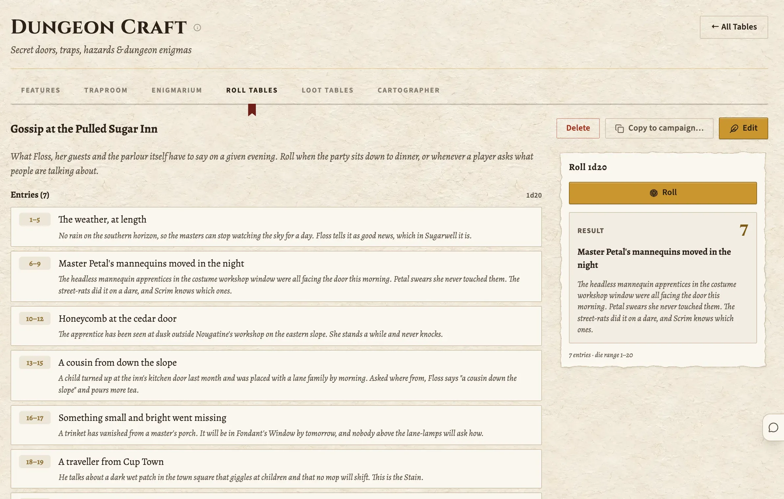Click entry 'Honeycomb at the cedar door'
The width and height of the screenshot is (784, 499).
point(276,326)
